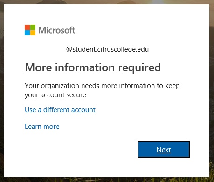The image size is (214, 182).
Task: Open the "Learn more" link
Action: [42, 127]
